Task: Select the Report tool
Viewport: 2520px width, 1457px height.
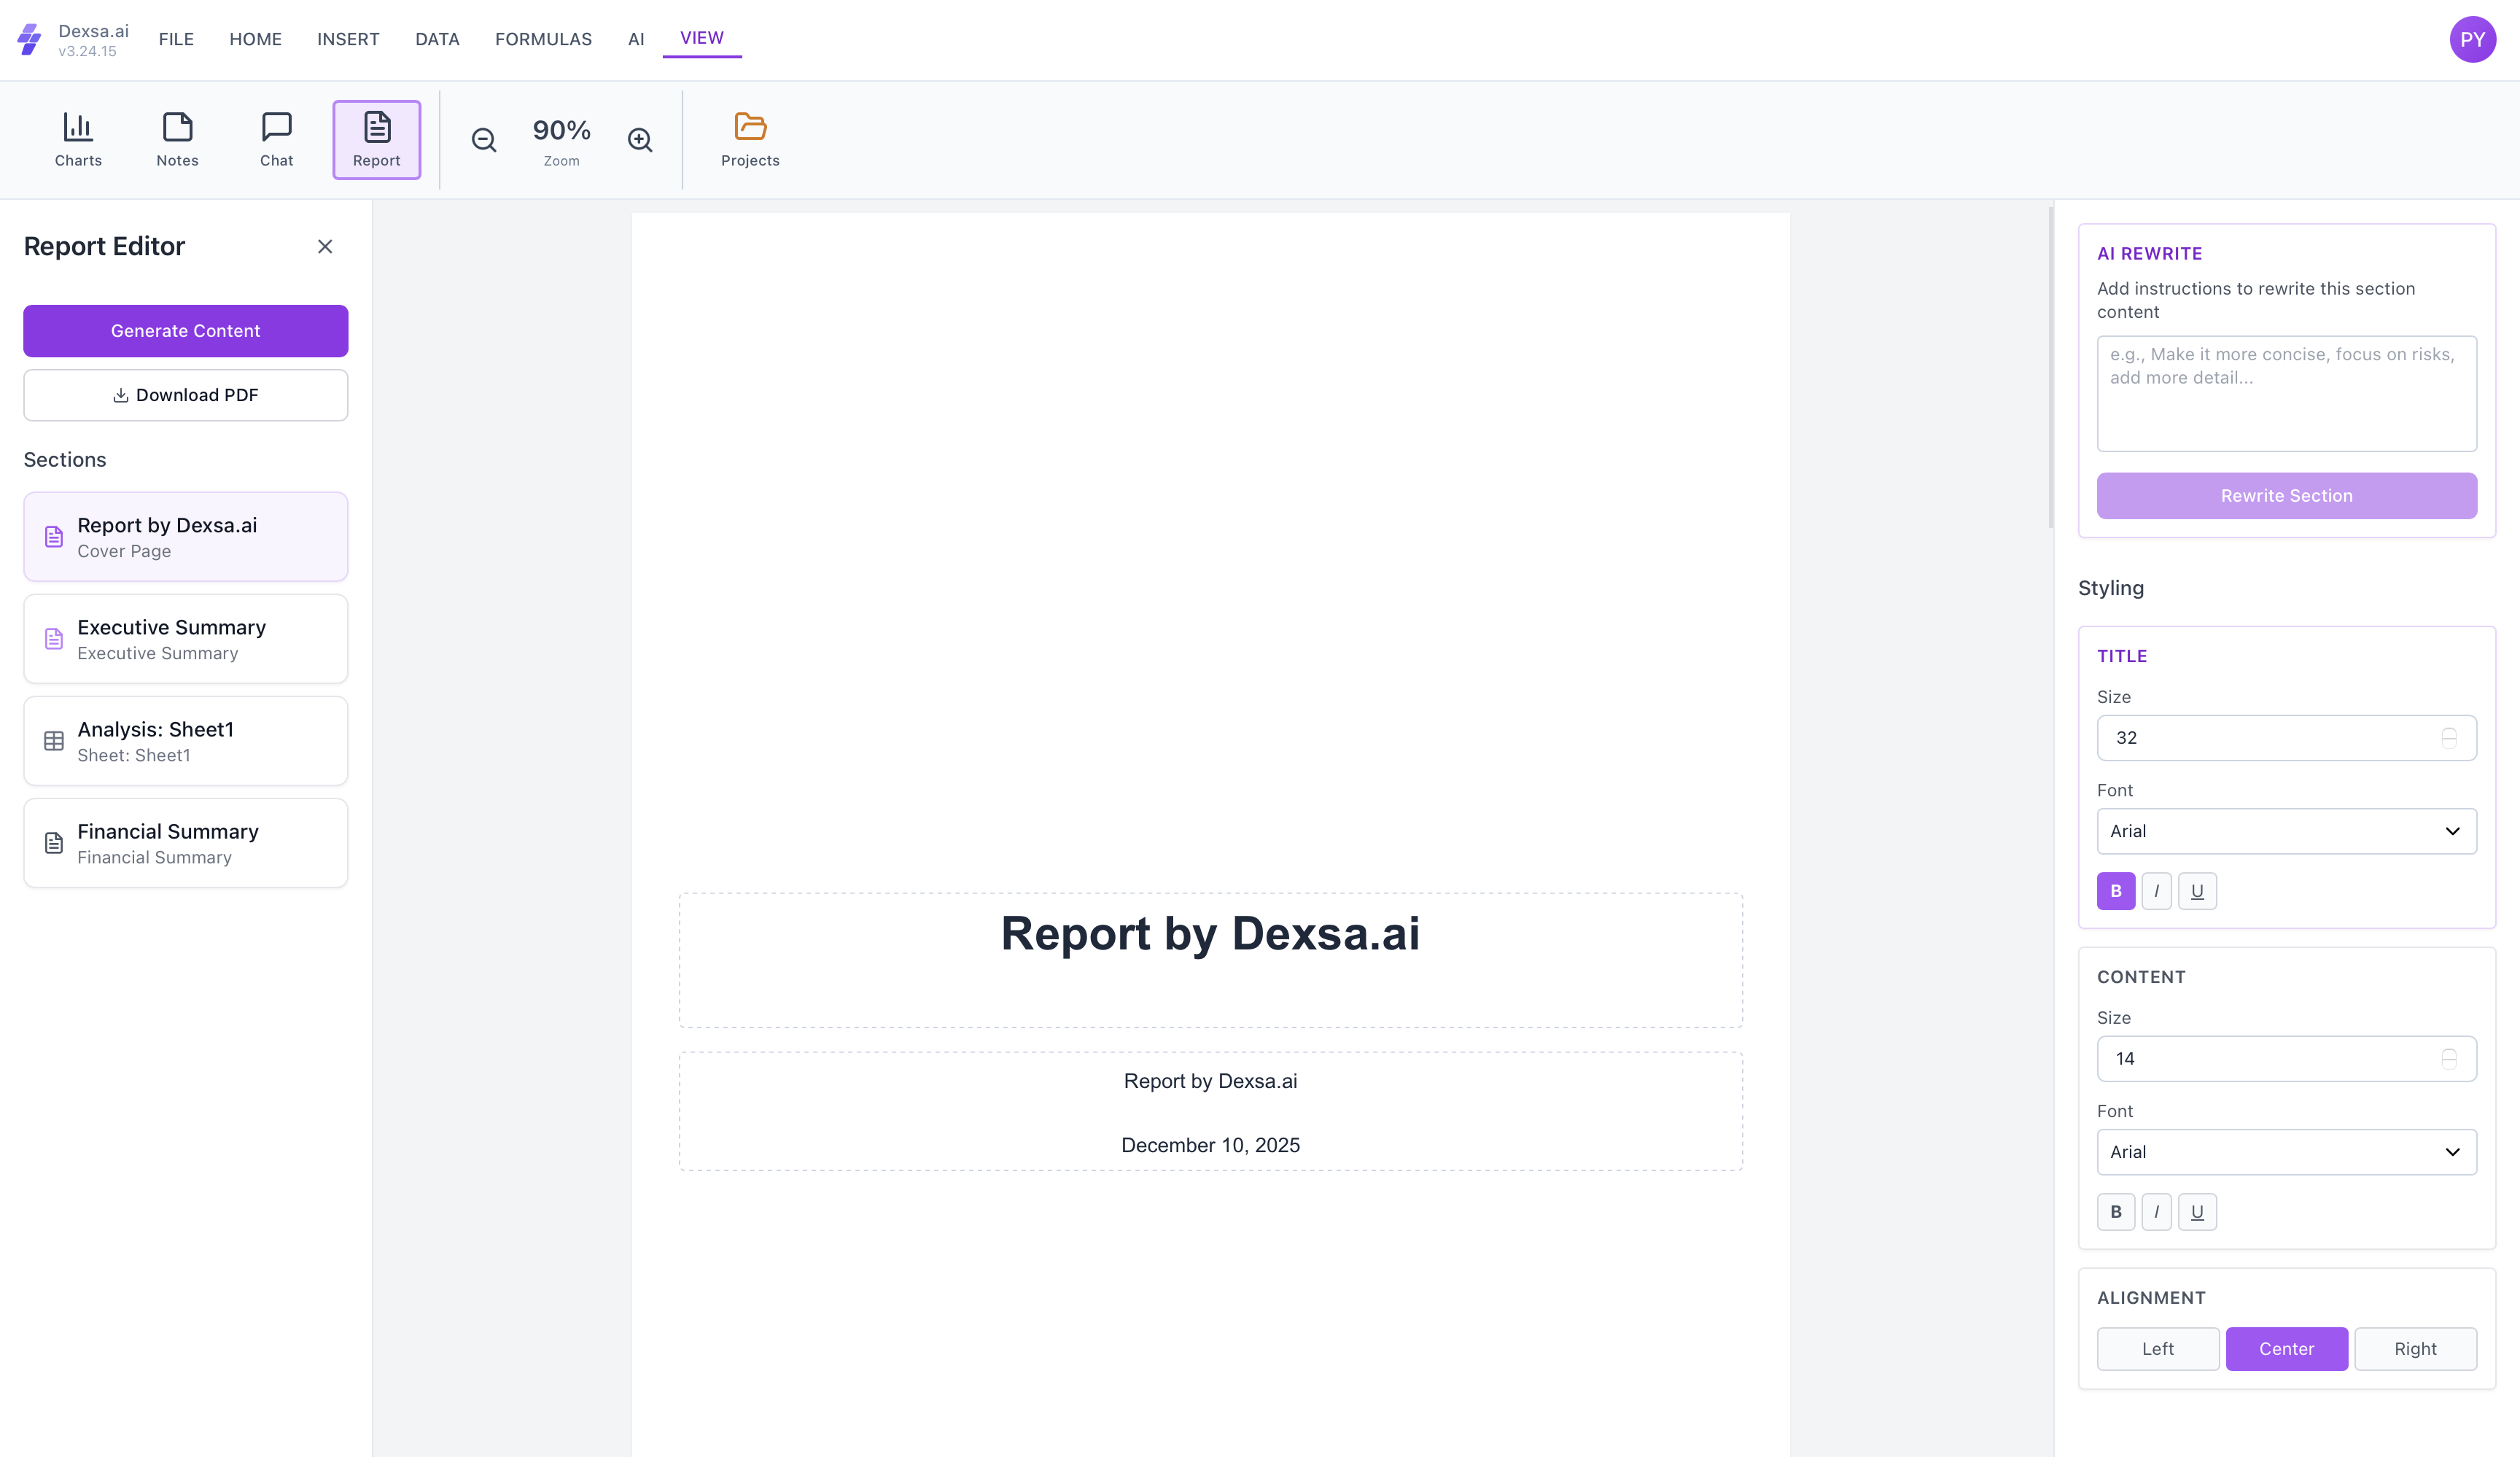Action: (376, 139)
